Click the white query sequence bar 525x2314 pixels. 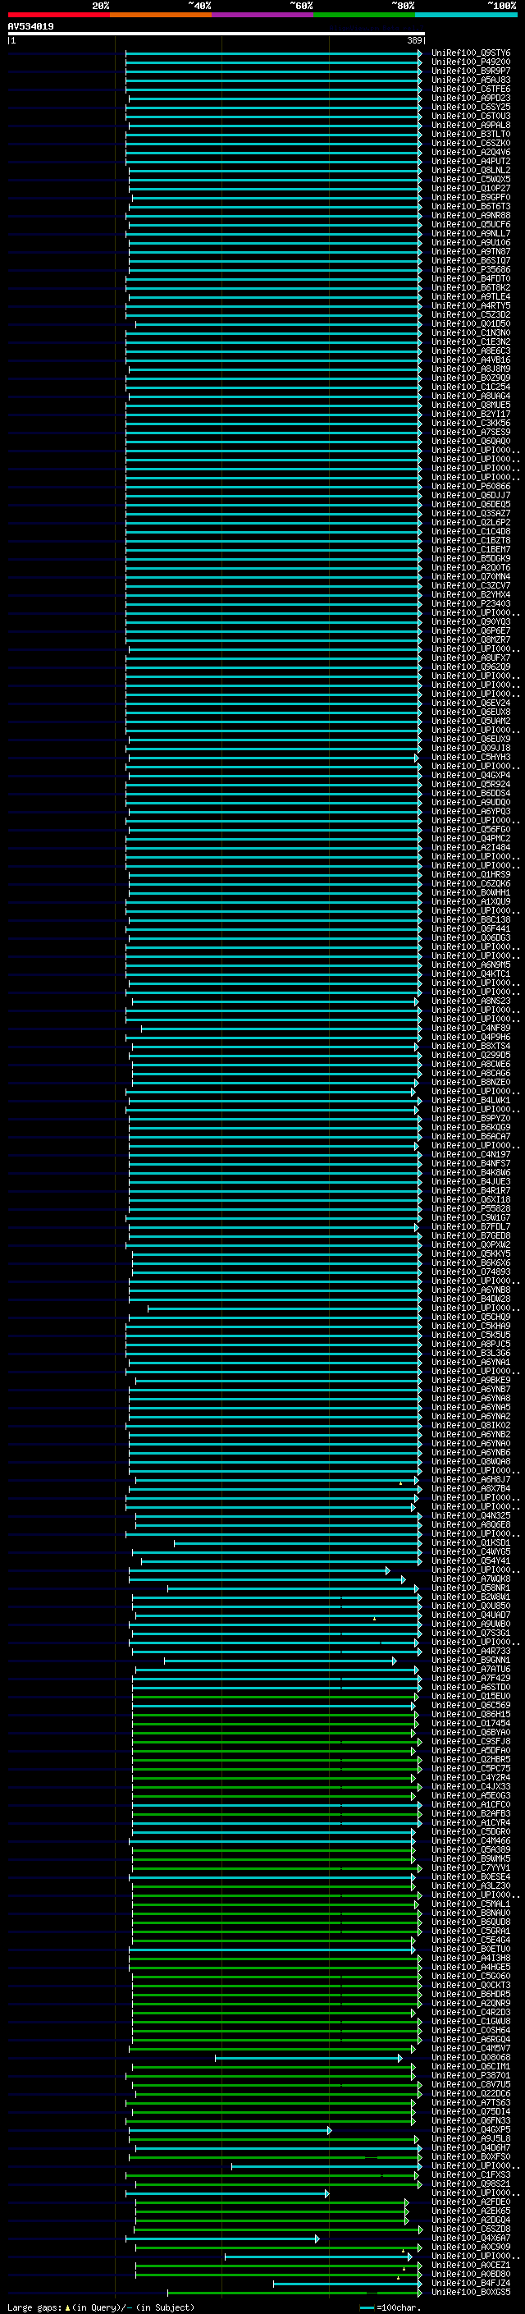coord(217,34)
